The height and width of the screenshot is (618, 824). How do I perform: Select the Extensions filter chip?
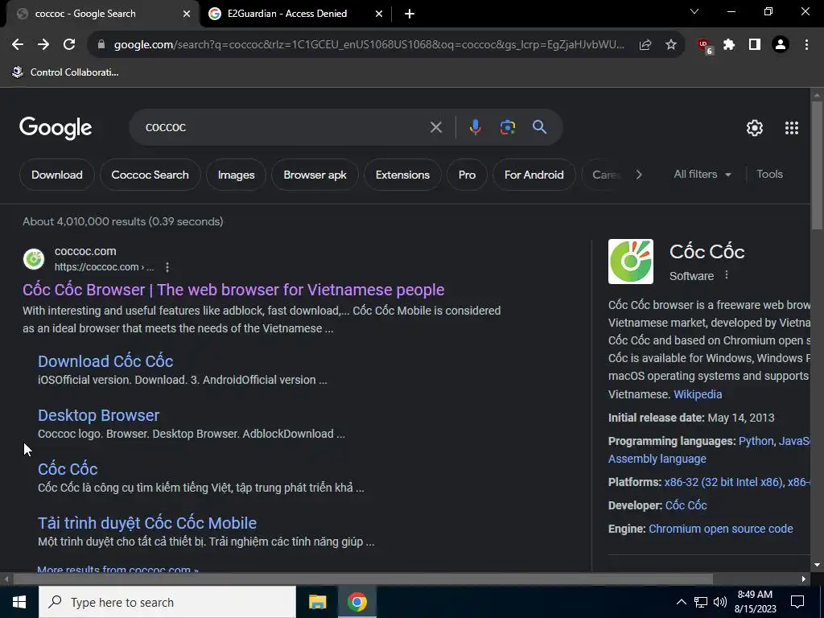[402, 175]
